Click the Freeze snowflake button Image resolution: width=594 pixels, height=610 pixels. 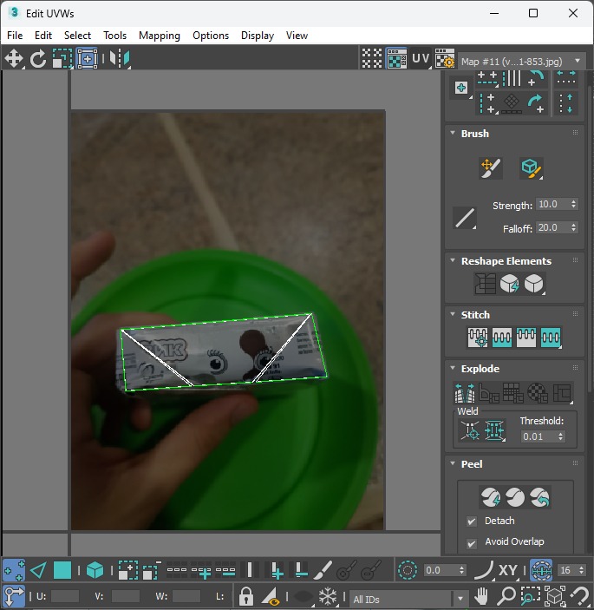point(328,596)
